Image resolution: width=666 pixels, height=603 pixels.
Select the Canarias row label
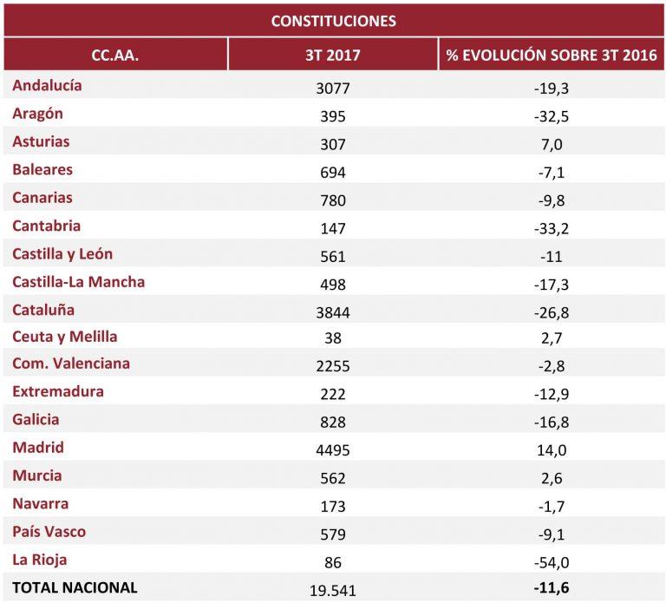tap(42, 198)
